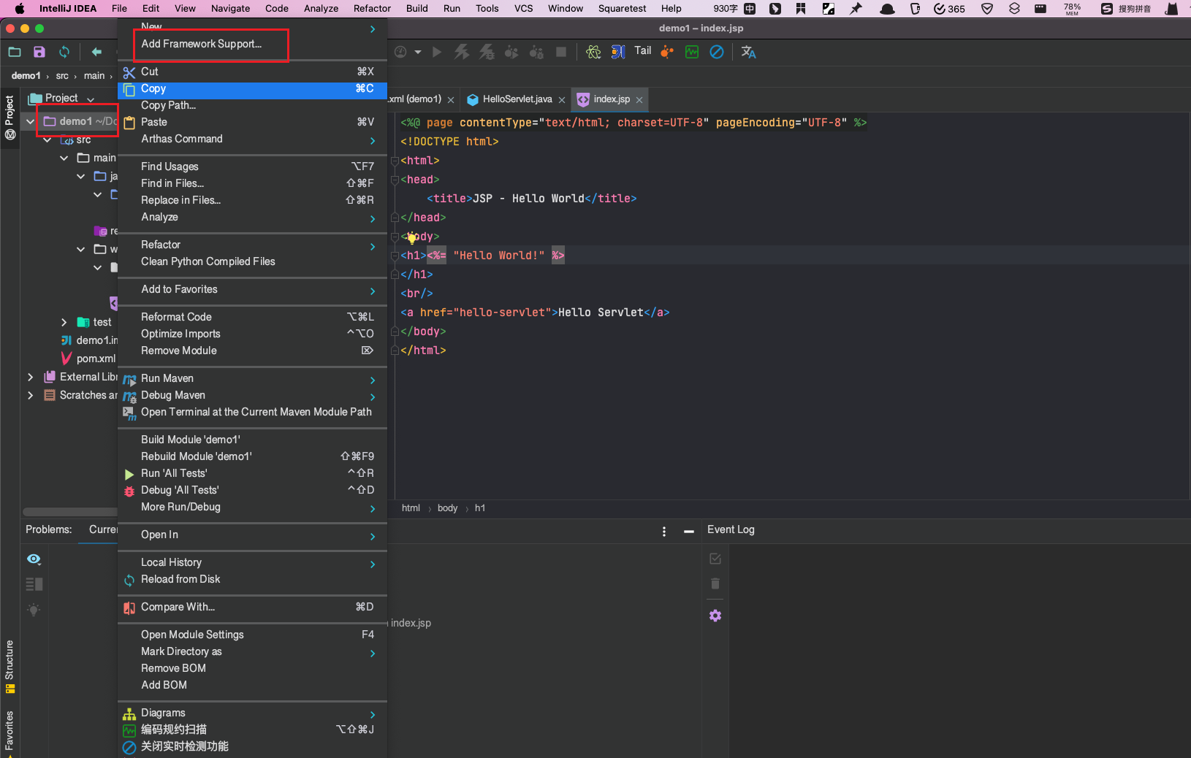The width and height of the screenshot is (1191, 758).
Task: Open the Diagrams submenu
Action: point(252,713)
